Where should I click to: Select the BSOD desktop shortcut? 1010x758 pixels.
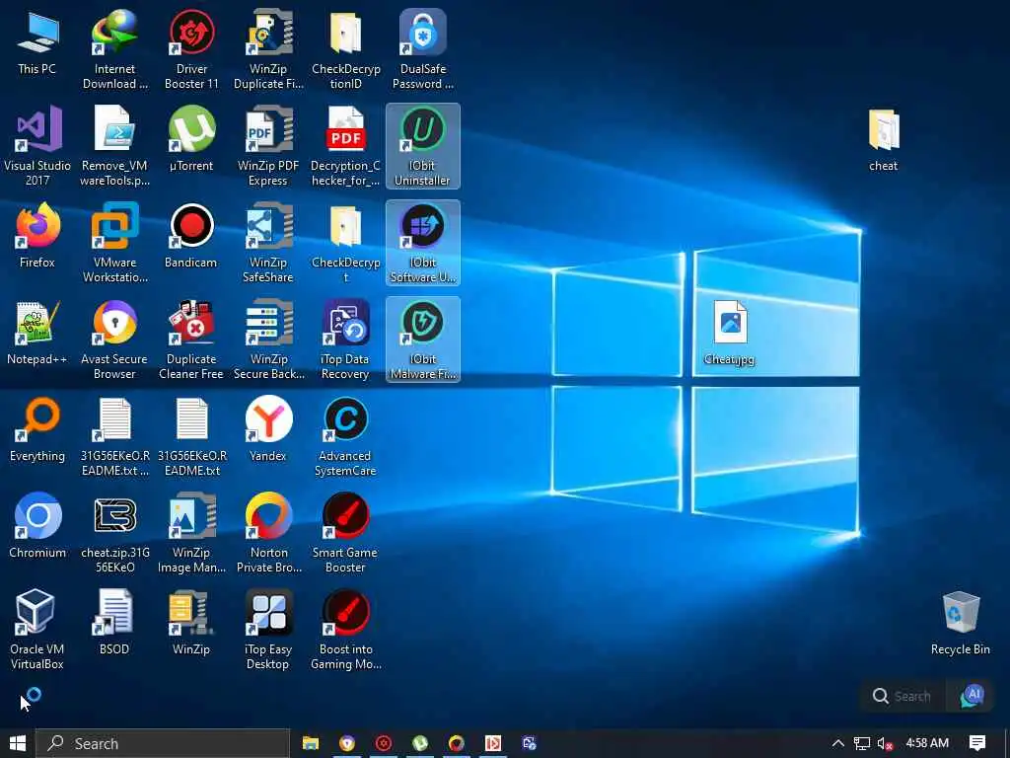114,622
